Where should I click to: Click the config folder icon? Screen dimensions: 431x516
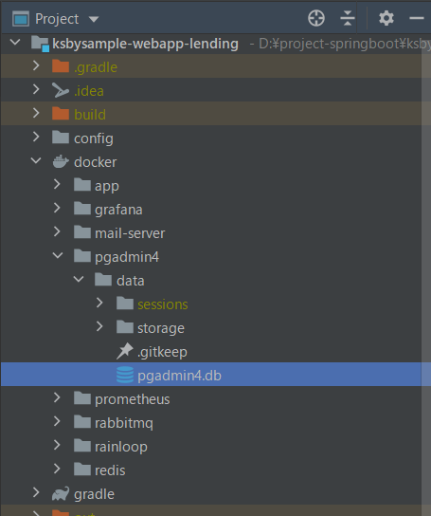point(61,138)
